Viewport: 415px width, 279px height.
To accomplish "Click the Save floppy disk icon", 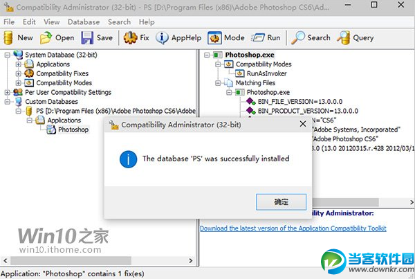I will (87, 37).
